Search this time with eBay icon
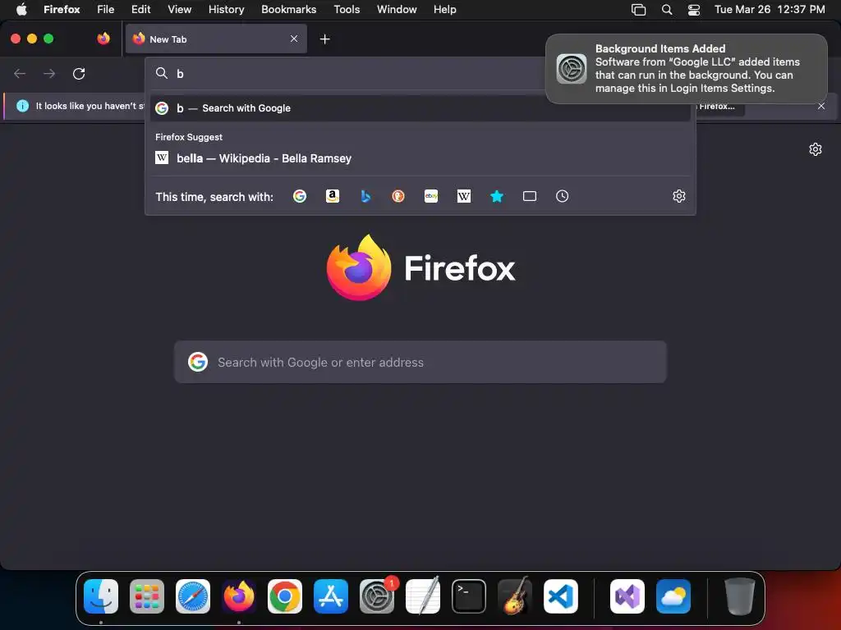Image resolution: width=841 pixels, height=630 pixels. [x=431, y=196]
